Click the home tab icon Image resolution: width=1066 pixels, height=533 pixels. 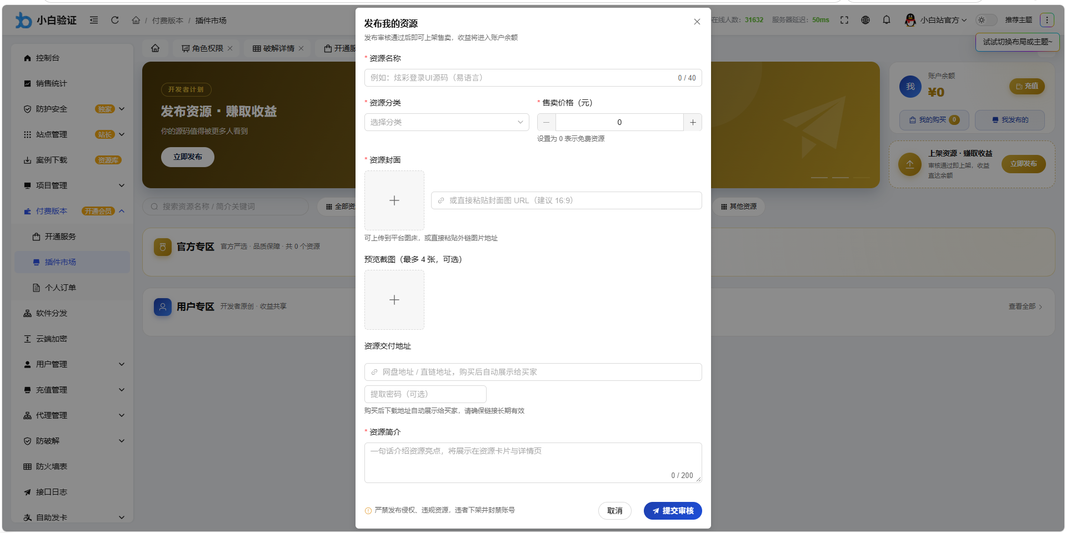156,48
